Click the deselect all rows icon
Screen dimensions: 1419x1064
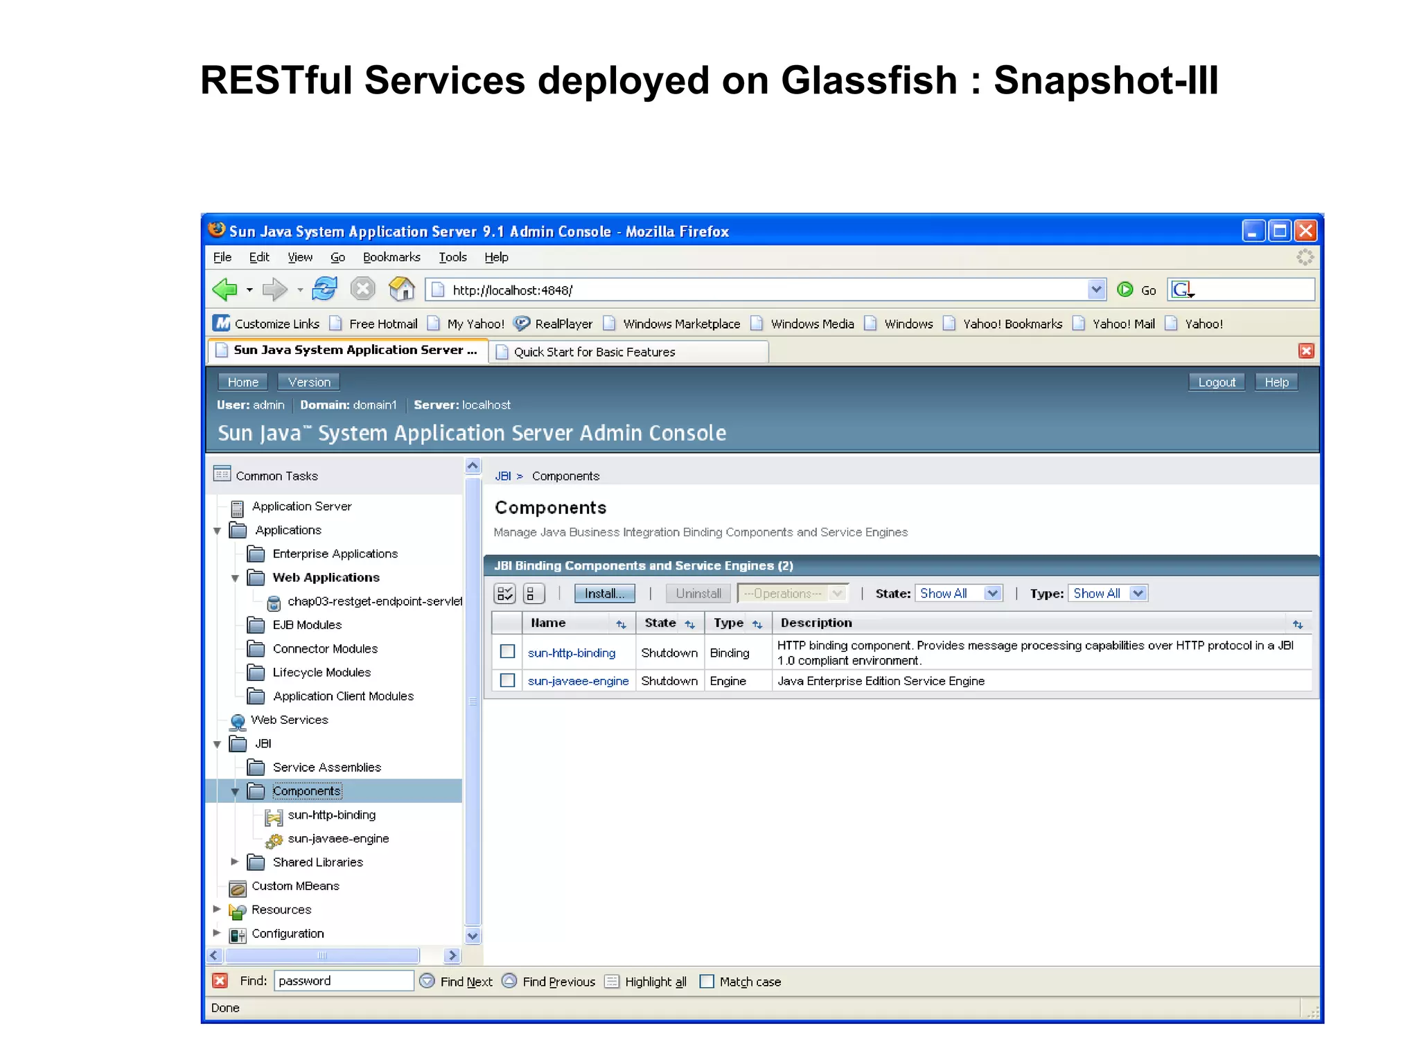(533, 593)
